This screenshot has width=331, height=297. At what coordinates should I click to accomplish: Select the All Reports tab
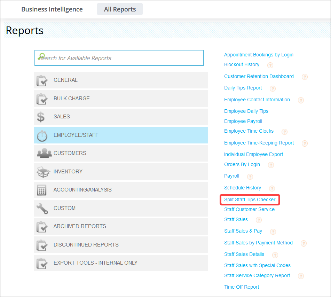point(120,9)
